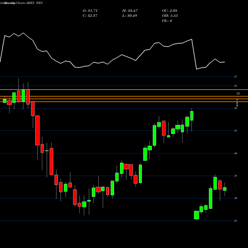
Task: Click the chart title AMEX IVES
Action: (x=34, y=3)
